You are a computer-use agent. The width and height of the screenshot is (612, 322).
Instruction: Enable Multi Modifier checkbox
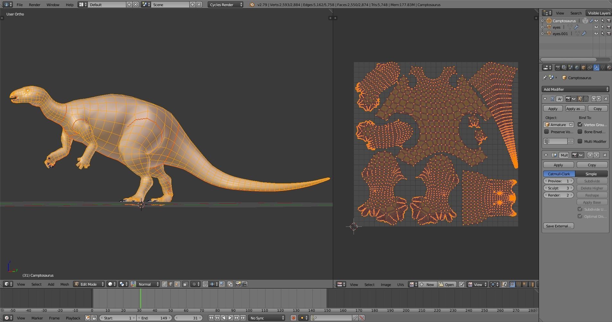tap(580, 141)
